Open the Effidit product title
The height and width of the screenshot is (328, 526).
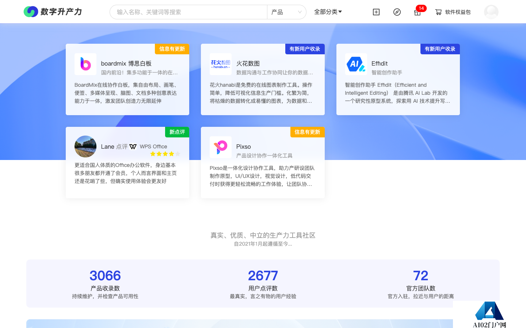click(x=380, y=63)
